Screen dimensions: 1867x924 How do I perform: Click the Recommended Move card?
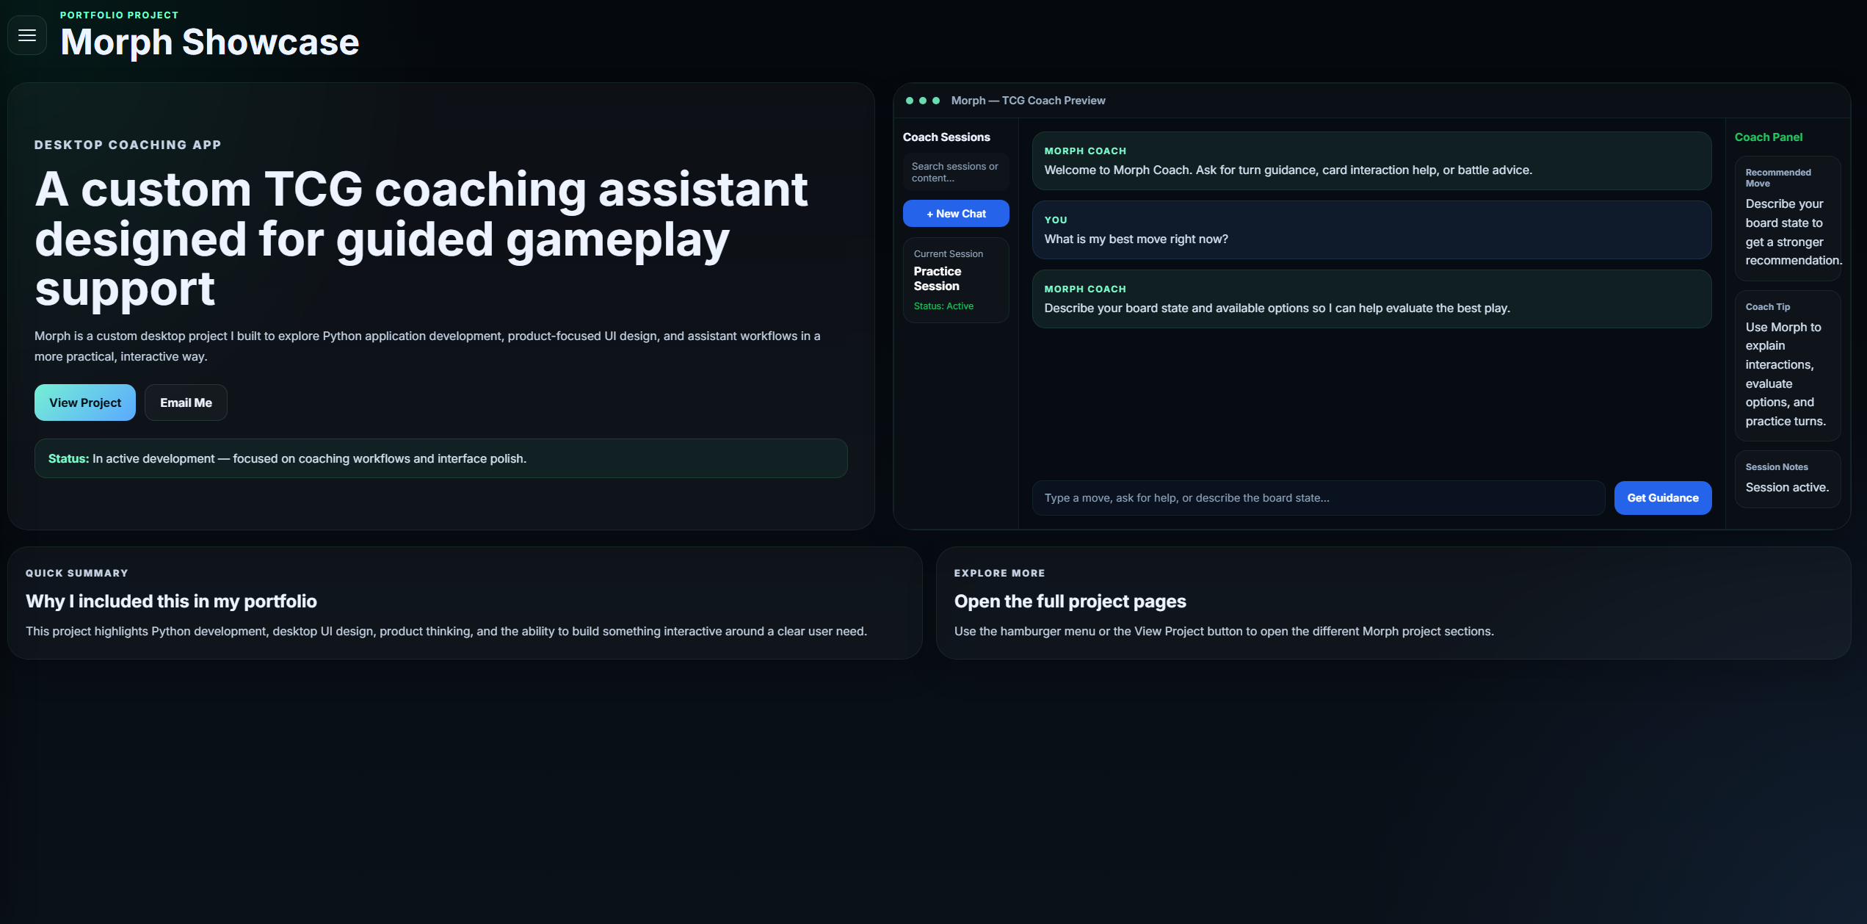(1788, 218)
